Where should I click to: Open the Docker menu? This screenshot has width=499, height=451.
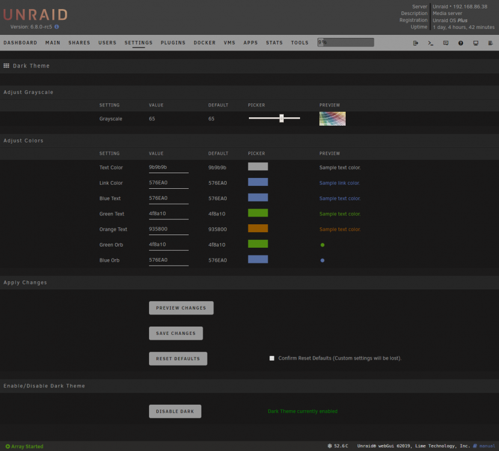click(204, 43)
